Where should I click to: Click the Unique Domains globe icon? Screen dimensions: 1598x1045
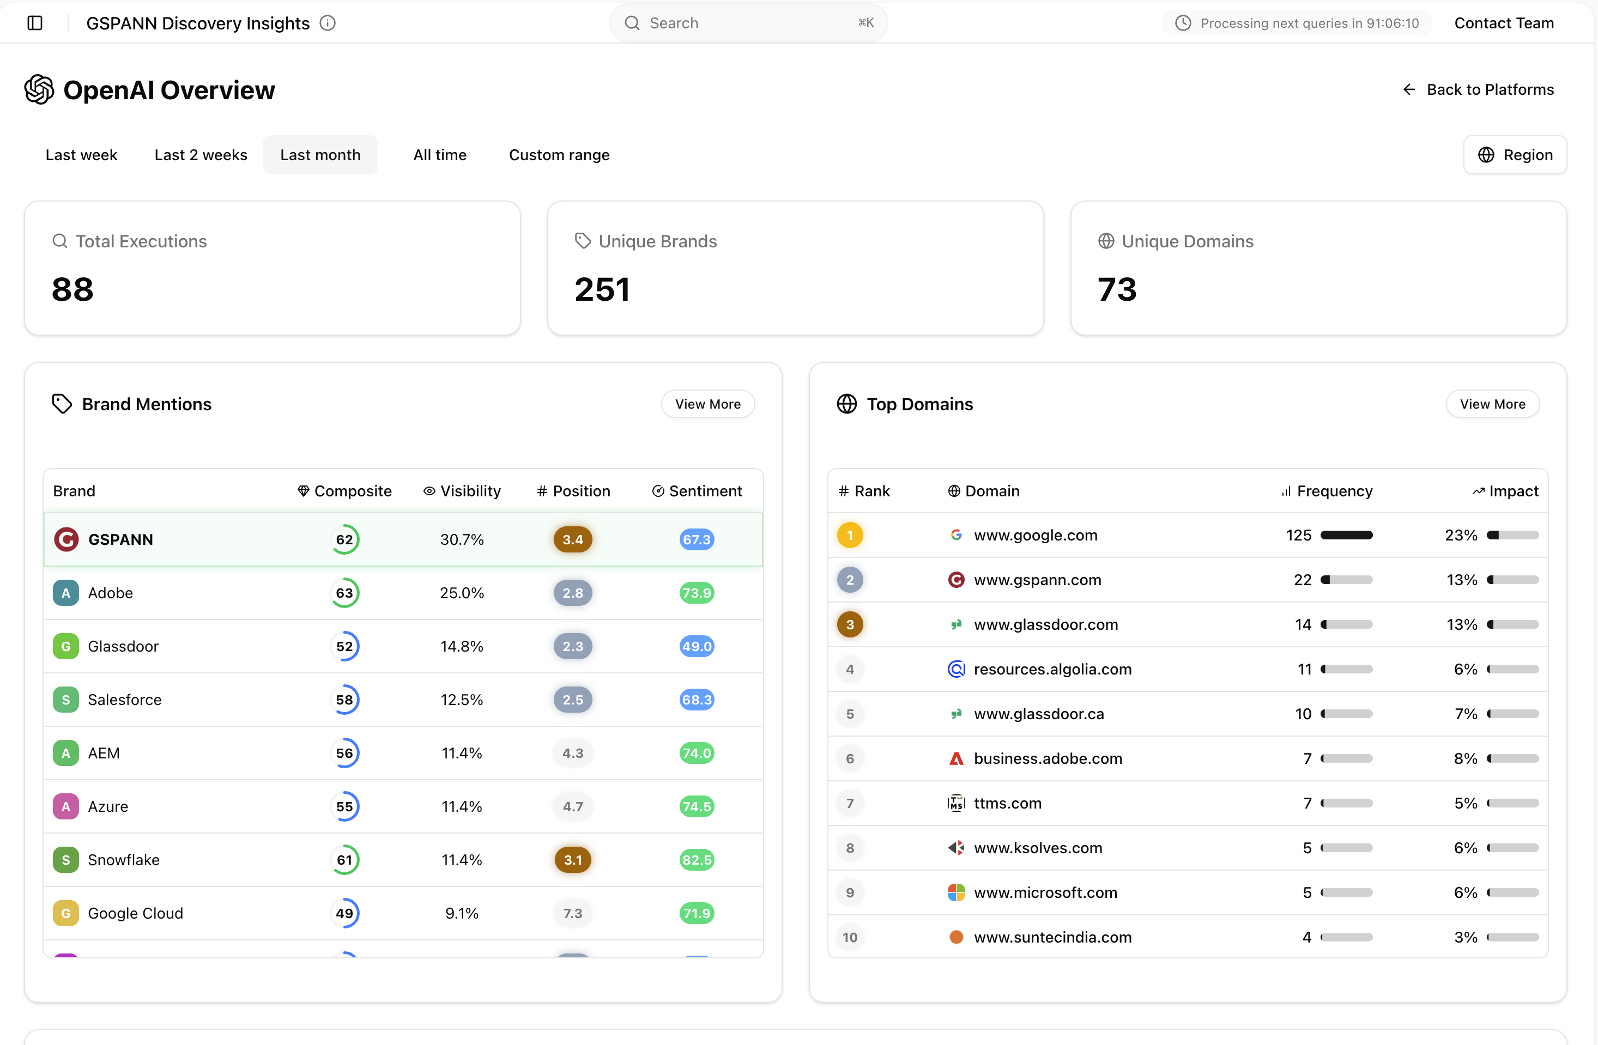[x=1106, y=241]
